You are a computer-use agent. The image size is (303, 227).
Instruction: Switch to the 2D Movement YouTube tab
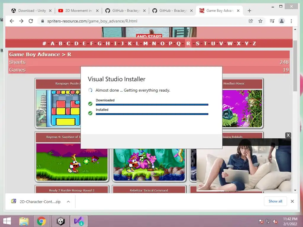[x=78, y=11]
